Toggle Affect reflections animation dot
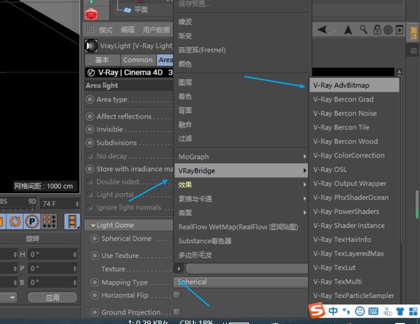420x324 pixels. click(x=90, y=117)
